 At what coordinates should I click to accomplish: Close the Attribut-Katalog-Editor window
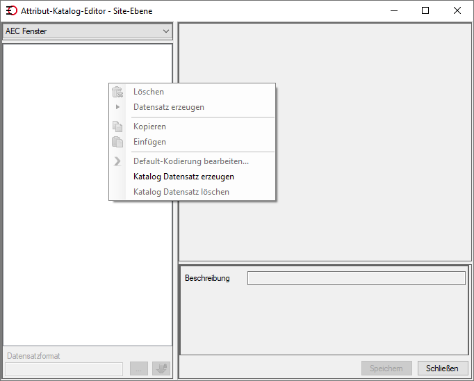457,11
